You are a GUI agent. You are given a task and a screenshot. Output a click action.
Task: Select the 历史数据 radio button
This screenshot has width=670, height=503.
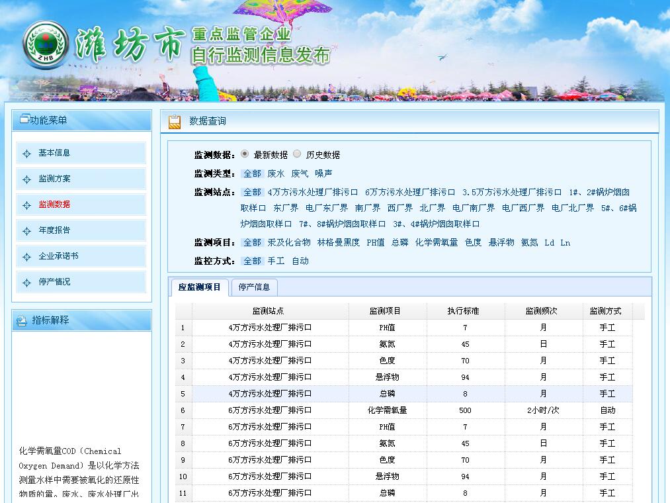[x=297, y=154]
